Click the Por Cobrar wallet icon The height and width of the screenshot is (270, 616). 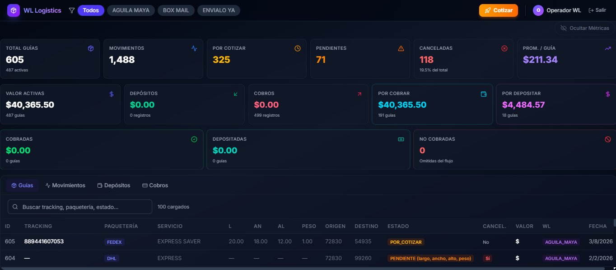coord(484,94)
